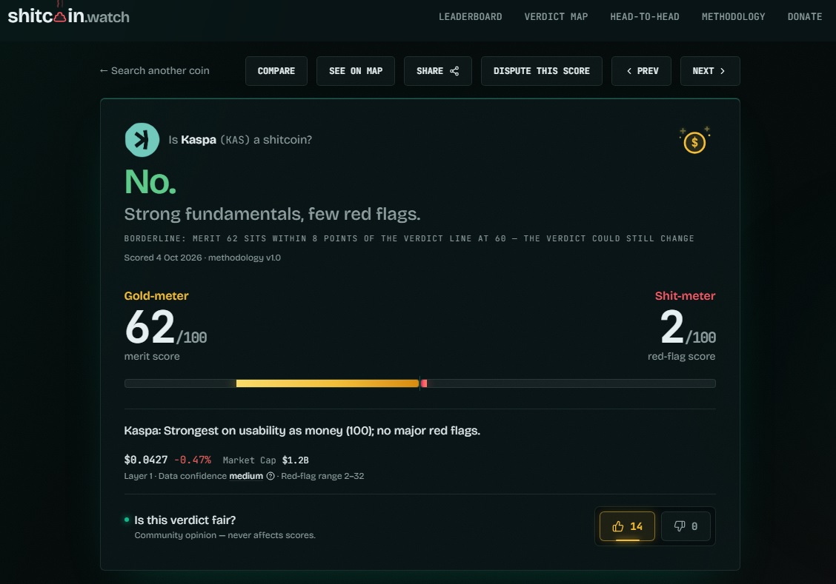Go to Verdict Map page
The width and height of the screenshot is (836, 584).
[556, 16]
